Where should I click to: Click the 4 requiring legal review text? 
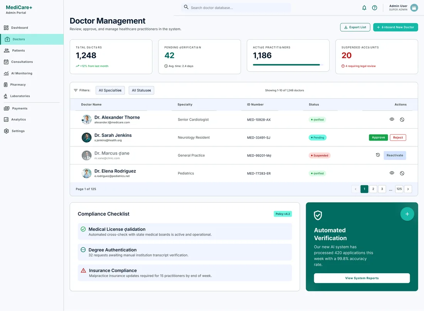360,66
